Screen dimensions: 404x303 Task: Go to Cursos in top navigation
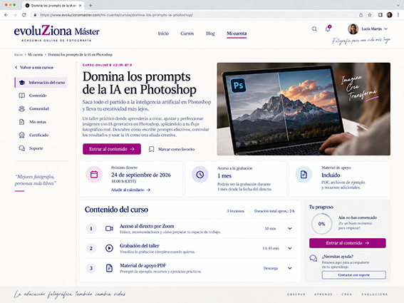(187, 34)
